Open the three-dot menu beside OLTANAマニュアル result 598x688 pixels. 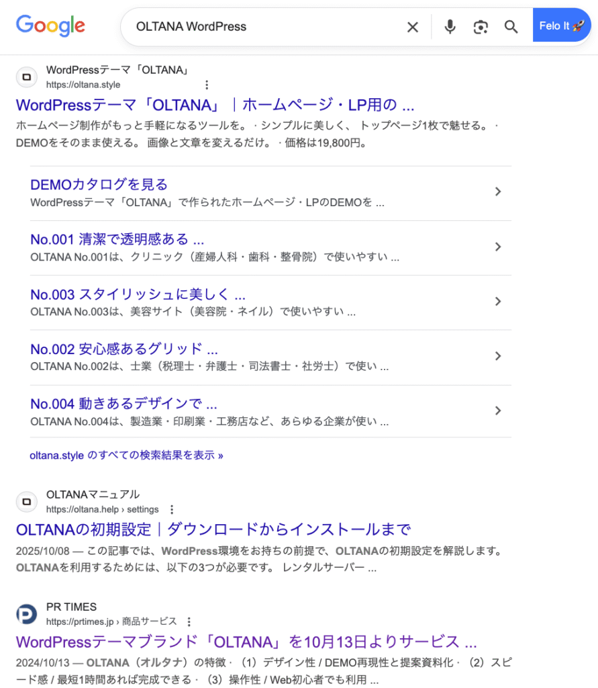[x=172, y=509]
